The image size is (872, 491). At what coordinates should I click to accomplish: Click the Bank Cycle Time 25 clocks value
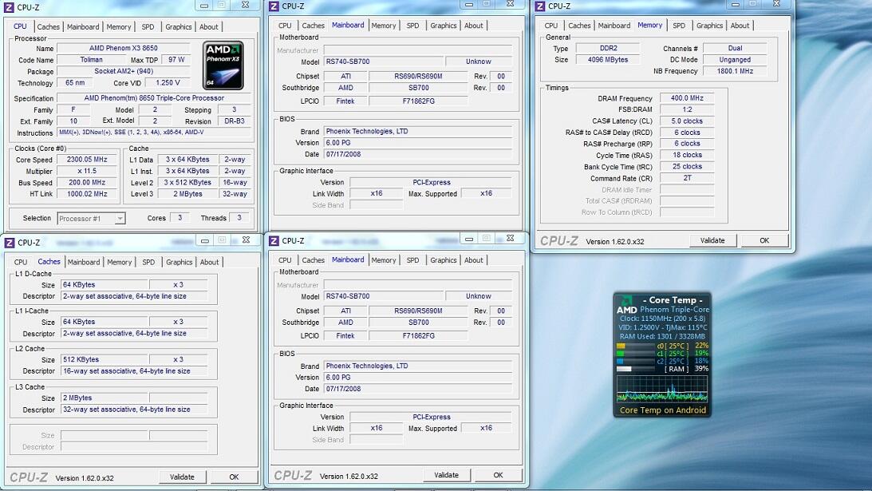point(687,166)
